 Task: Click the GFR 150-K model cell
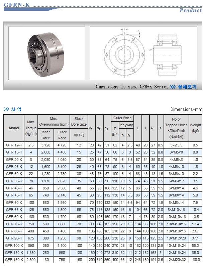pyautogui.click(x=14, y=260)
